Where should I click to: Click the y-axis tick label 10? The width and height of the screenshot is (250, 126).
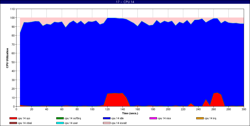coord(13,97)
